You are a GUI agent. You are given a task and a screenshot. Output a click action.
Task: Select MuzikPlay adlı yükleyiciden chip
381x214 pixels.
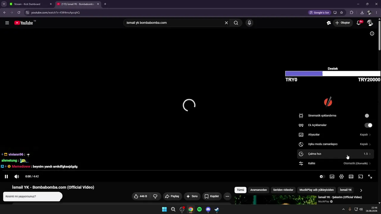pyautogui.click(x=317, y=190)
